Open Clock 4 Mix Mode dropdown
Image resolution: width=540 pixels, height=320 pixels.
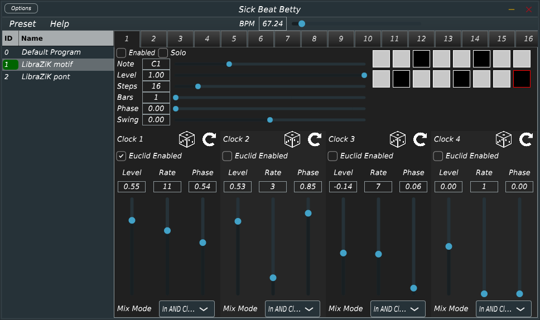click(503, 309)
